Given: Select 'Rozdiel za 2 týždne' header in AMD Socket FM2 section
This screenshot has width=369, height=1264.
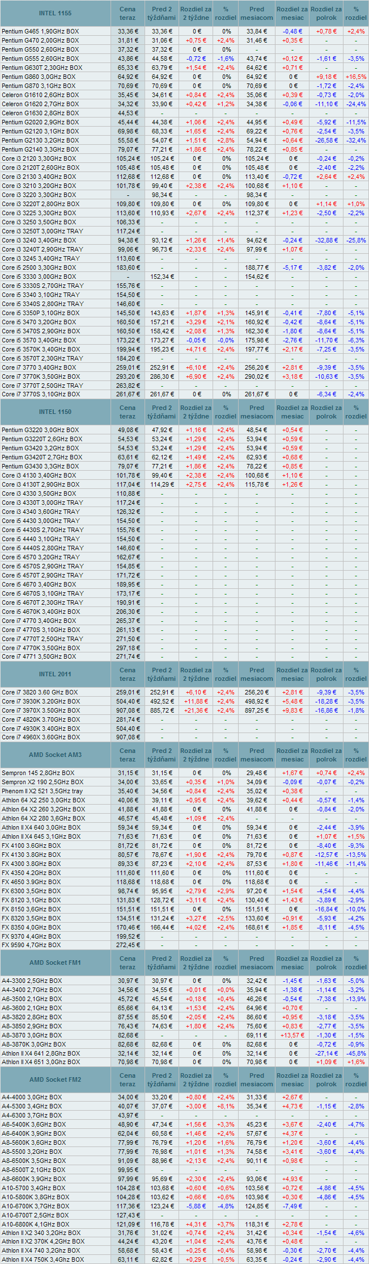Looking at the screenshot, I should point(195,1079).
